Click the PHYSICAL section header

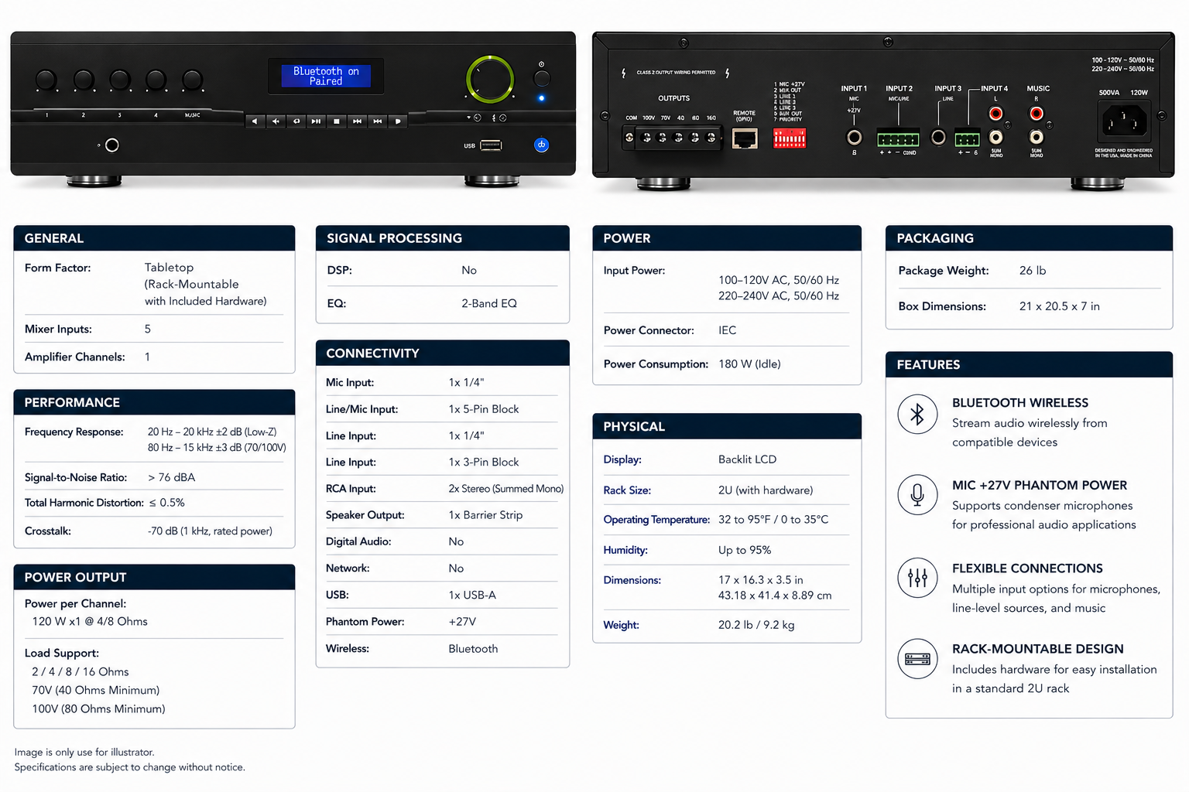(727, 426)
